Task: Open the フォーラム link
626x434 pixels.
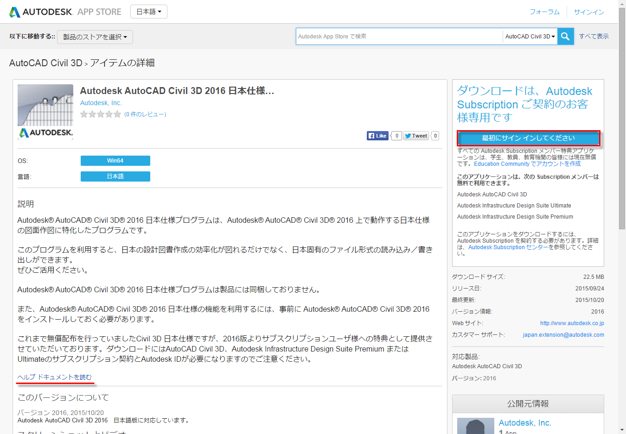Action: point(544,12)
